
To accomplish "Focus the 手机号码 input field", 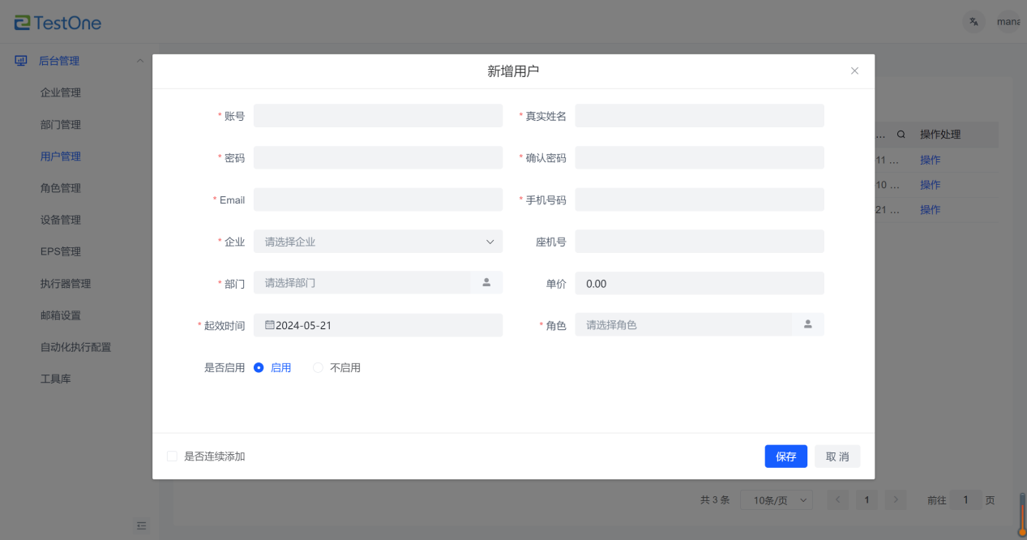I will (700, 199).
